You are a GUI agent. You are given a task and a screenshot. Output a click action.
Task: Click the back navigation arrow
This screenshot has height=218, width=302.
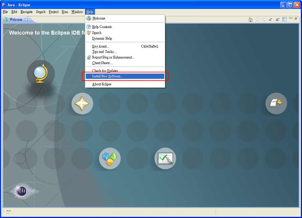coord(257,19)
